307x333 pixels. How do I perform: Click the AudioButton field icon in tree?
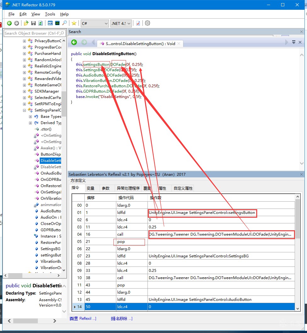37,211
